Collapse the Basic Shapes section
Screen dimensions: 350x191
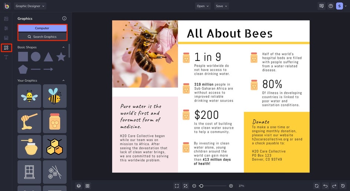(63, 47)
